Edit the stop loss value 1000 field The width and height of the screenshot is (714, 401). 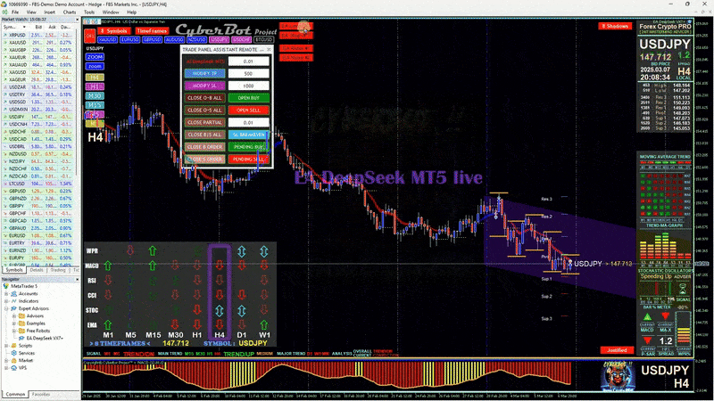point(249,86)
